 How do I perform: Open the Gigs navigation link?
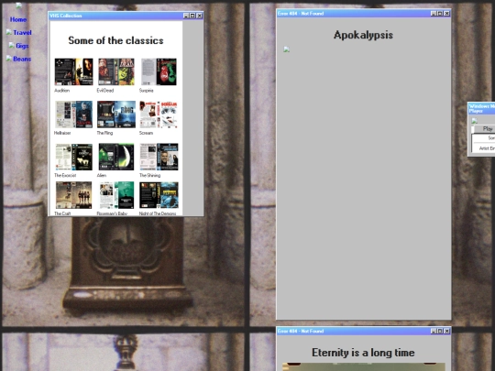[x=22, y=46]
